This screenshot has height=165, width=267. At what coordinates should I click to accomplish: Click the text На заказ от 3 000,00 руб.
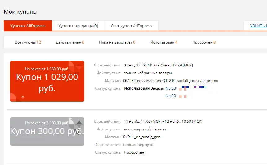tap(47, 123)
